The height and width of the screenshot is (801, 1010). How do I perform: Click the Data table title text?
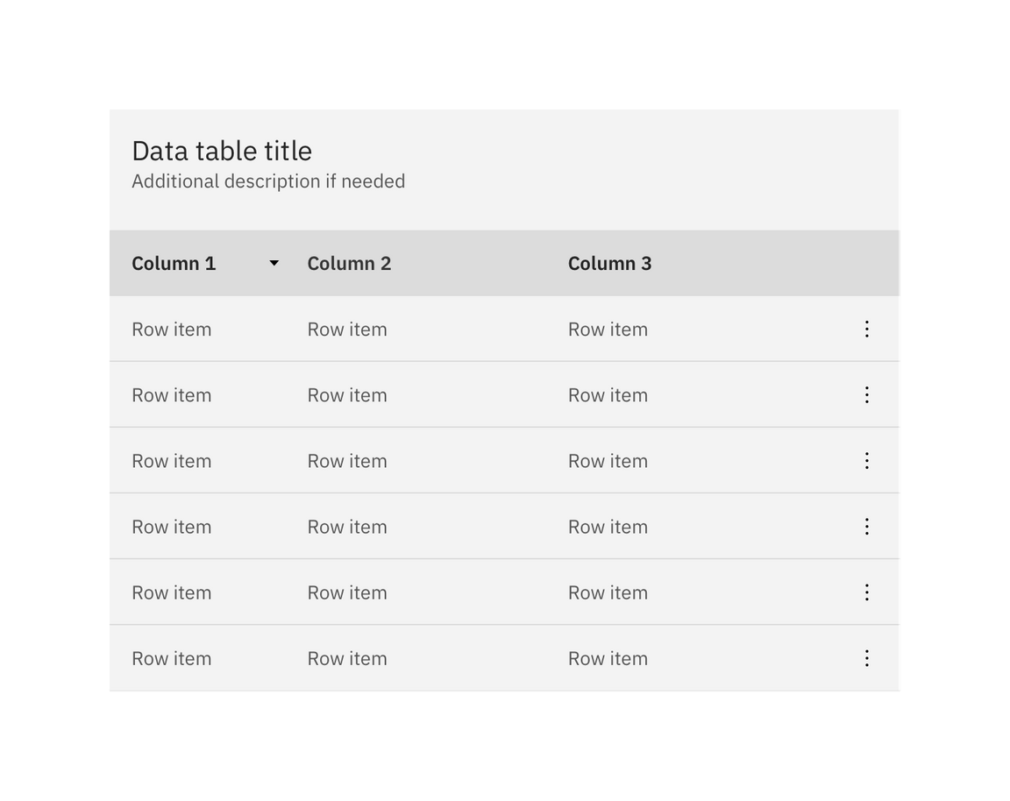point(222,151)
